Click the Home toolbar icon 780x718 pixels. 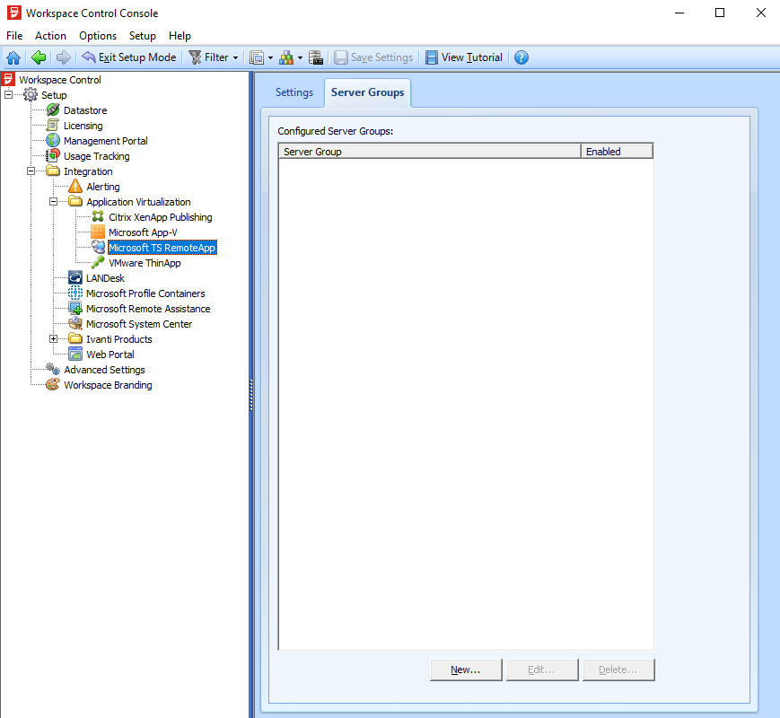point(13,57)
